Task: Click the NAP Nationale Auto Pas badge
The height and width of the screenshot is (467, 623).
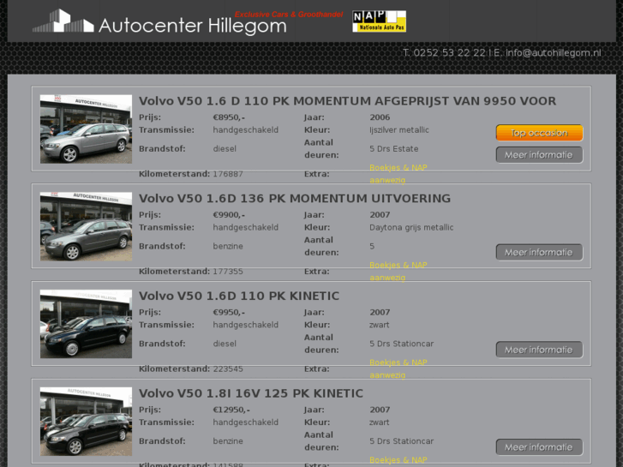Action: coord(379,21)
